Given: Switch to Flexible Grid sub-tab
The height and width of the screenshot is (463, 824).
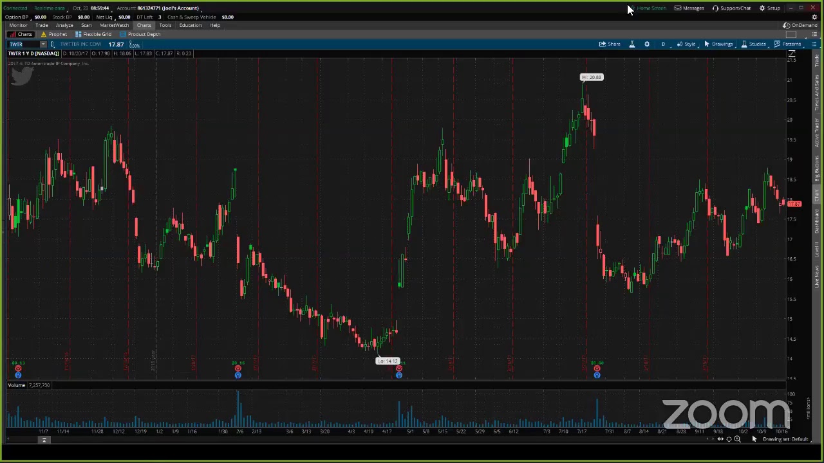Looking at the screenshot, I should tap(93, 35).
